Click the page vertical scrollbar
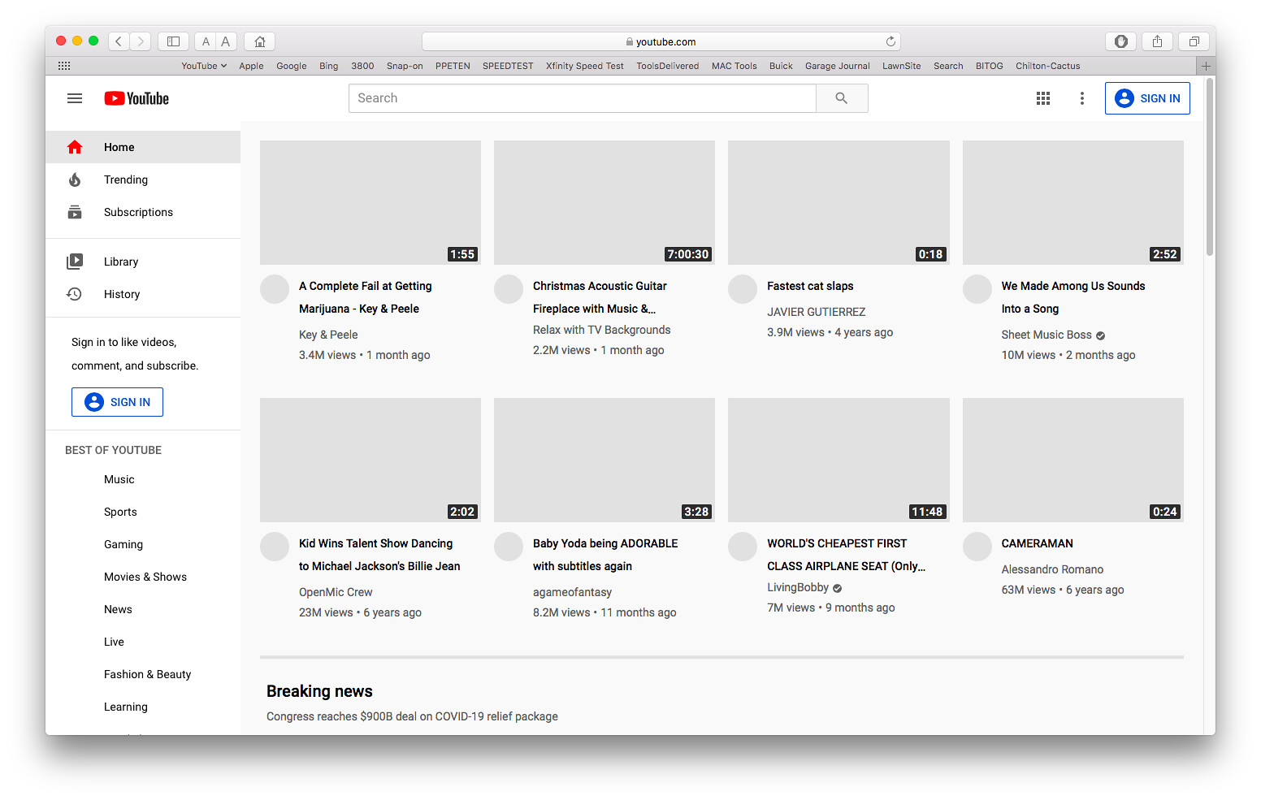 pos(1210,166)
